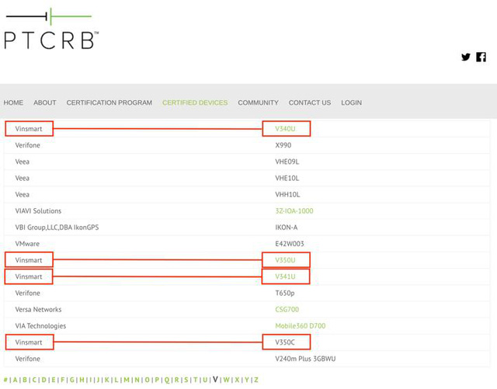Open the V350U device link
The image size is (497, 389).
click(285, 260)
